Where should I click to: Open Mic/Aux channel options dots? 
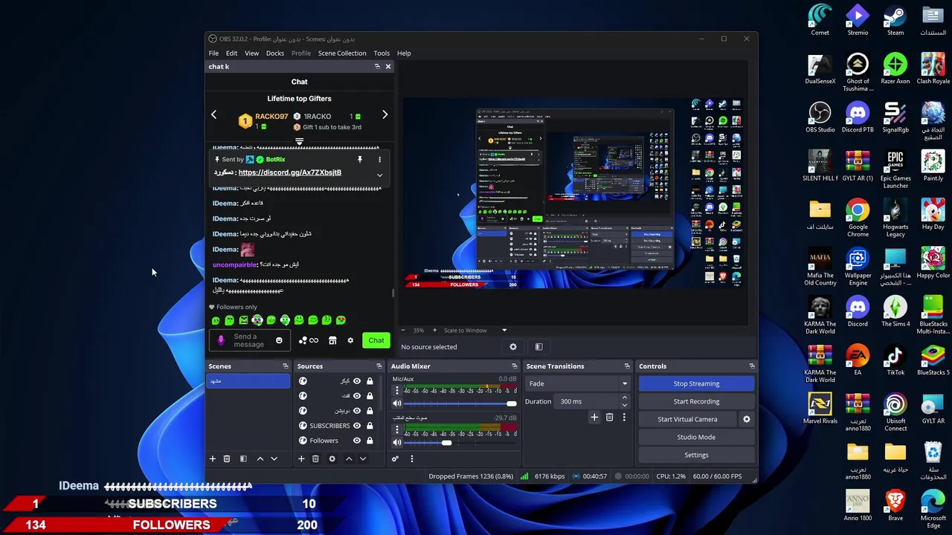pos(396,391)
